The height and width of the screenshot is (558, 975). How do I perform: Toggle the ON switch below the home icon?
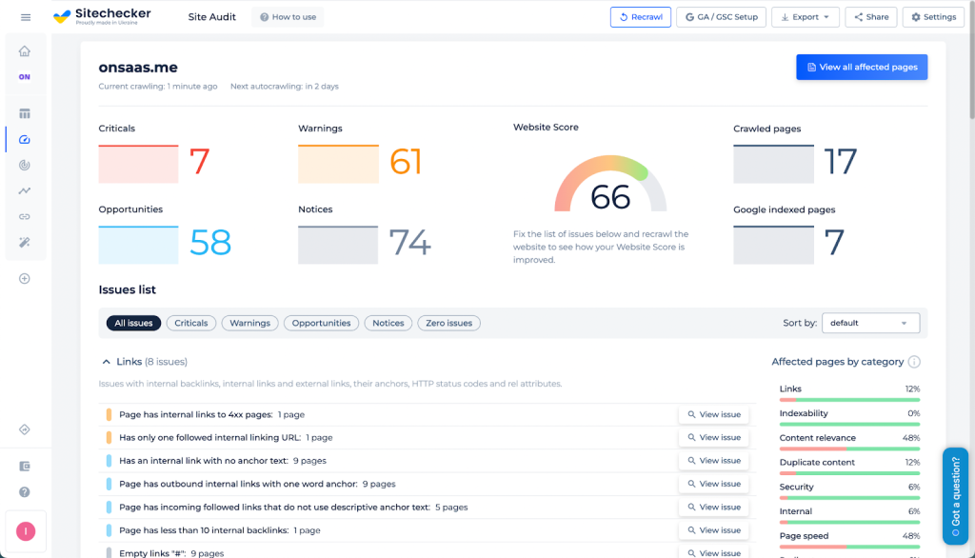[x=26, y=77]
